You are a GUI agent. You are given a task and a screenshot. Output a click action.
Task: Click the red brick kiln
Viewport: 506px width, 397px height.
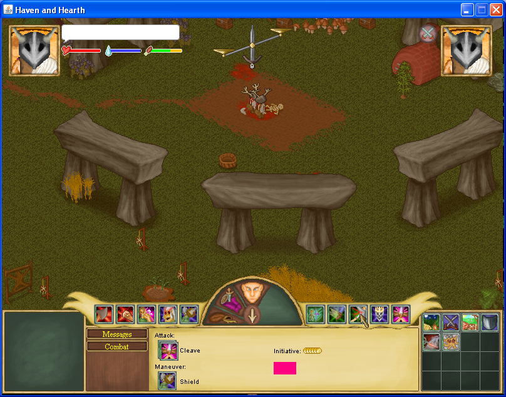click(416, 62)
